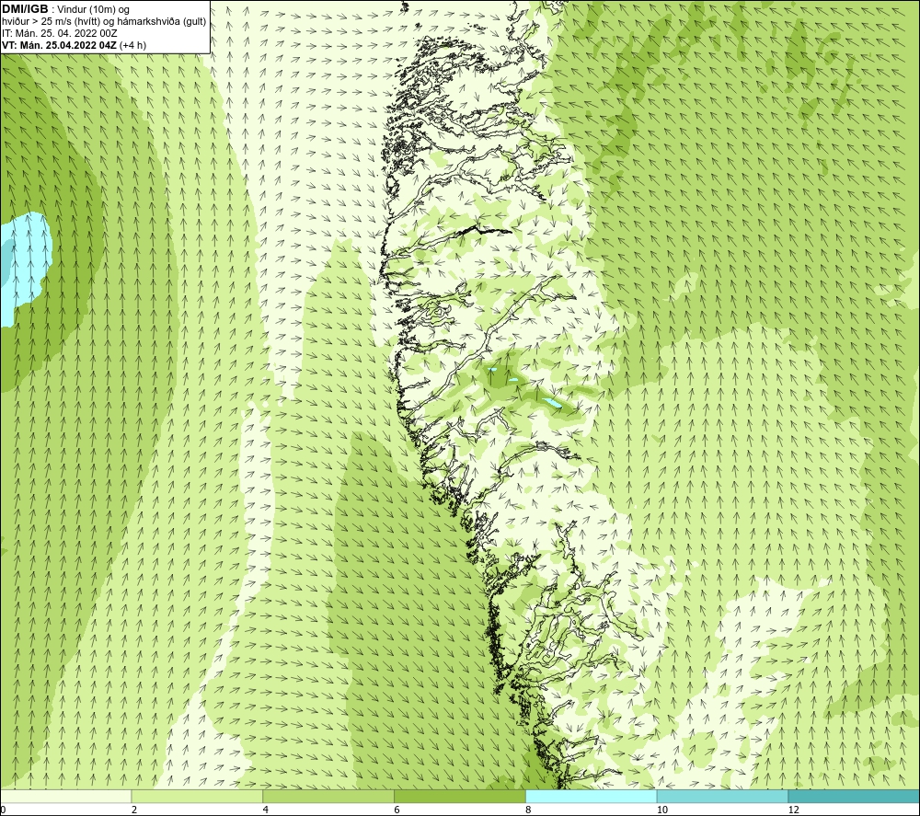The height and width of the screenshot is (816, 920).
Task: Click the 4–6 m/s green legend swatch
Action: (x=328, y=796)
